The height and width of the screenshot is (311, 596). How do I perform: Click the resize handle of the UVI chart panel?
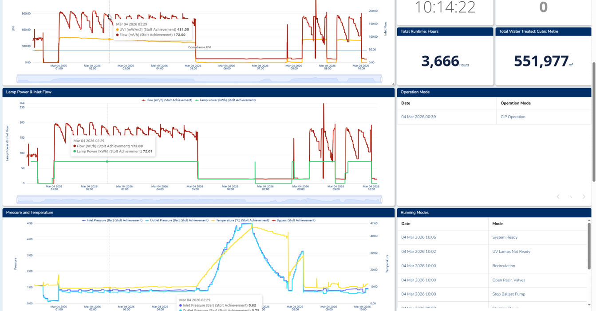[393, 84]
